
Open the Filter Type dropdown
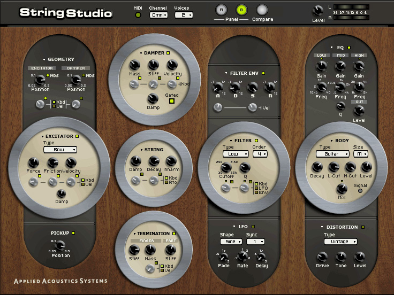point(236,154)
